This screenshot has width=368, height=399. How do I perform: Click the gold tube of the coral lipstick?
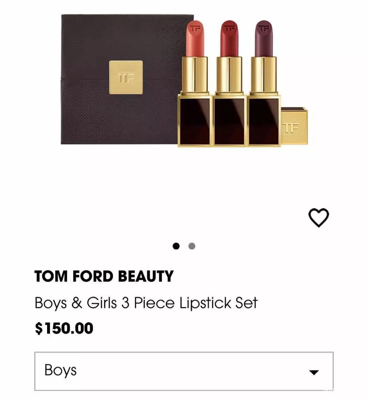coord(195,75)
